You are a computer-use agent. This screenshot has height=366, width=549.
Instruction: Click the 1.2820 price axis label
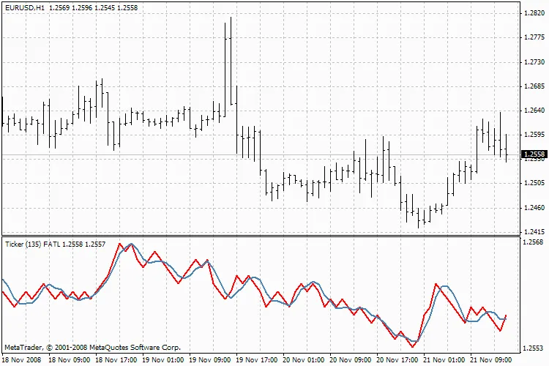[534, 14]
